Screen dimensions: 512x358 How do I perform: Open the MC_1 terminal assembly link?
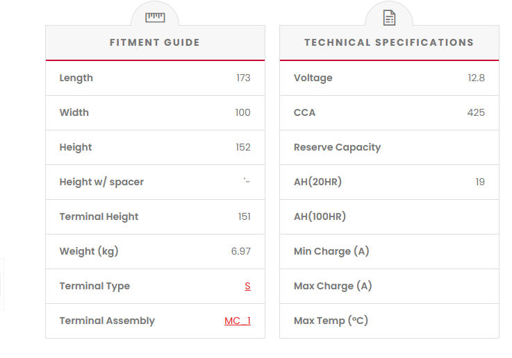tap(238, 321)
